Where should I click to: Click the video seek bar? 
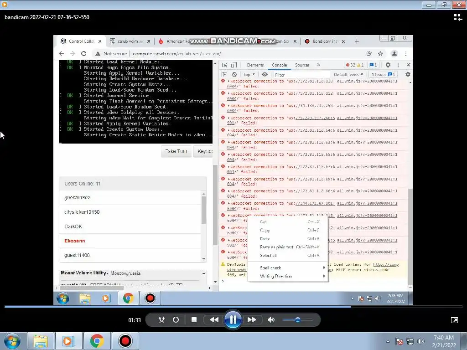(233, 307)
